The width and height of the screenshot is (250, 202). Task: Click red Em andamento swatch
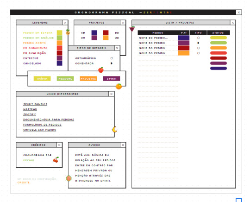point(59,48)
